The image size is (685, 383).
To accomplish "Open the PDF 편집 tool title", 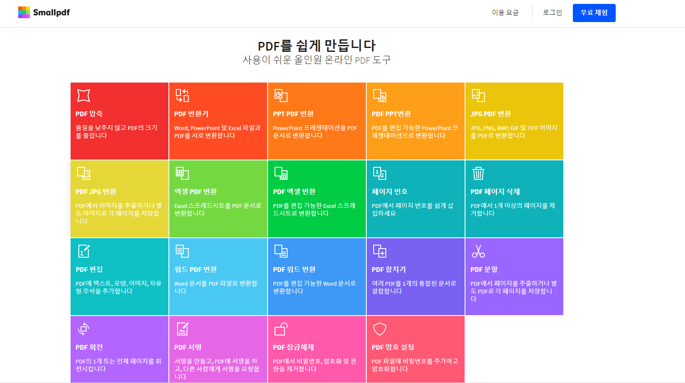I will pyautogui.click(x=89, y=269).
